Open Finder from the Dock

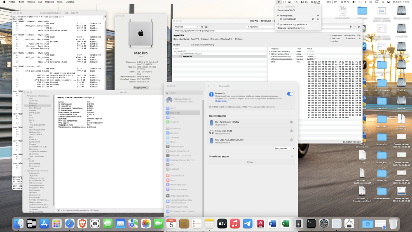click(x=19, y=224)
